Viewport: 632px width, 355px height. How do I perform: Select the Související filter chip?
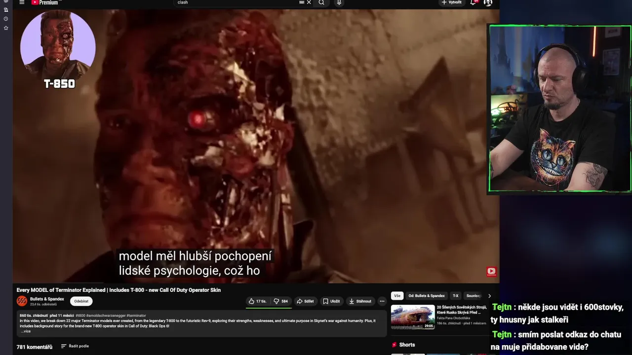pyautogui.click(x=473, y=296)
